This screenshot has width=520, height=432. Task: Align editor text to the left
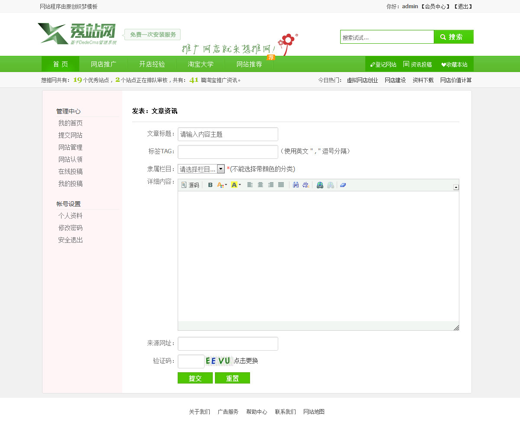pyautogui.click(x=250, y=185)
